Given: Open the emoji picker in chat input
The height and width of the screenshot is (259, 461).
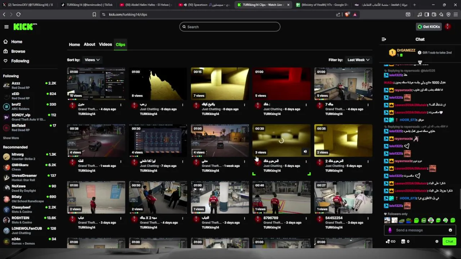Looking at the screenshot, I should (x=450, y=230).
